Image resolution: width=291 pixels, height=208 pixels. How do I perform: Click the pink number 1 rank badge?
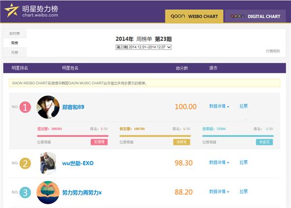tap(25, 107)
